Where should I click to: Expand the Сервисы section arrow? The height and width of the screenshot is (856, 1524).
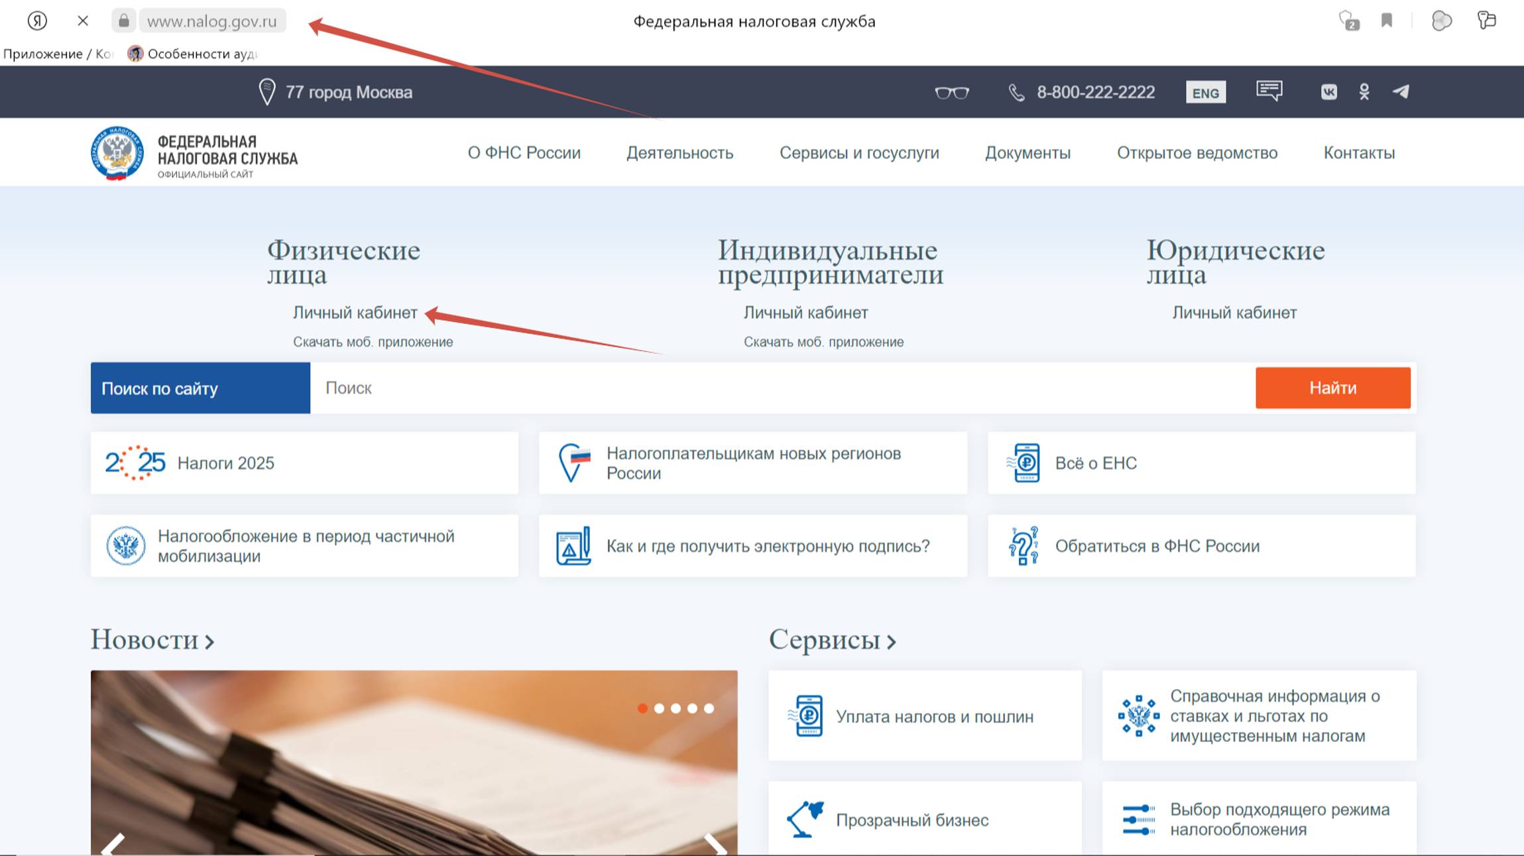pos(892,641)
